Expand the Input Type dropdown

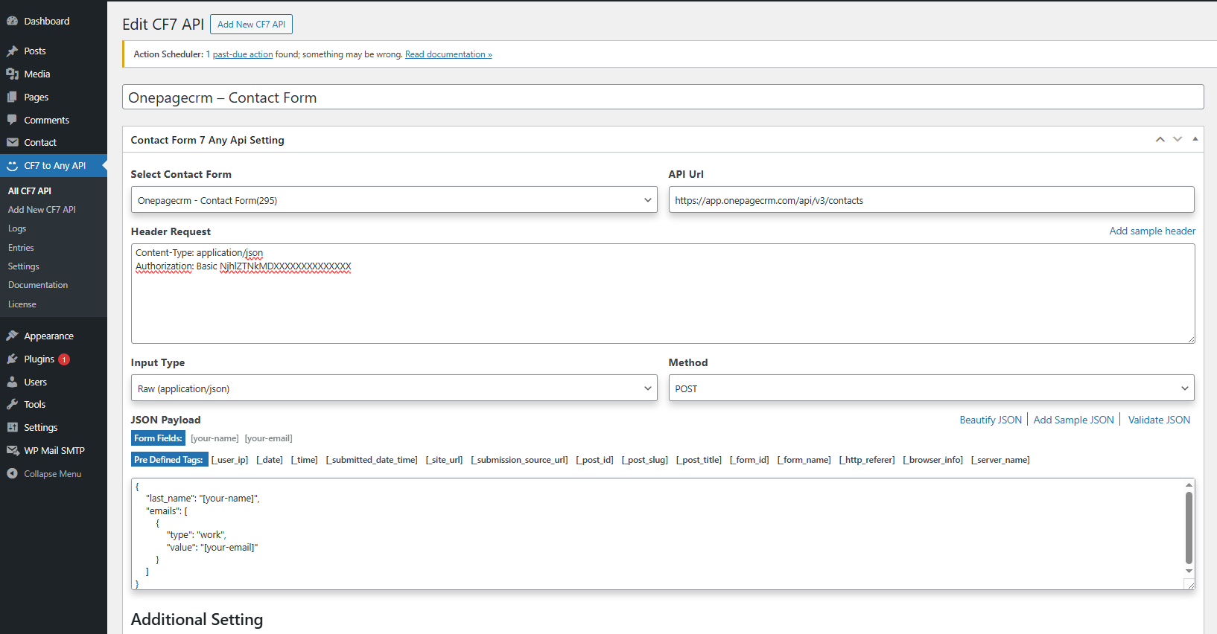point(394,388)
